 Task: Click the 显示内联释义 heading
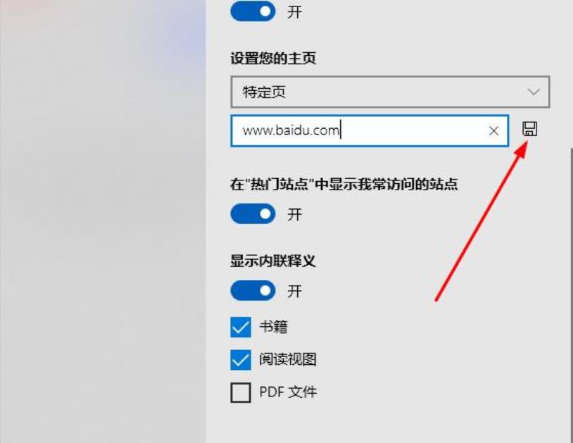pos(273,261)
